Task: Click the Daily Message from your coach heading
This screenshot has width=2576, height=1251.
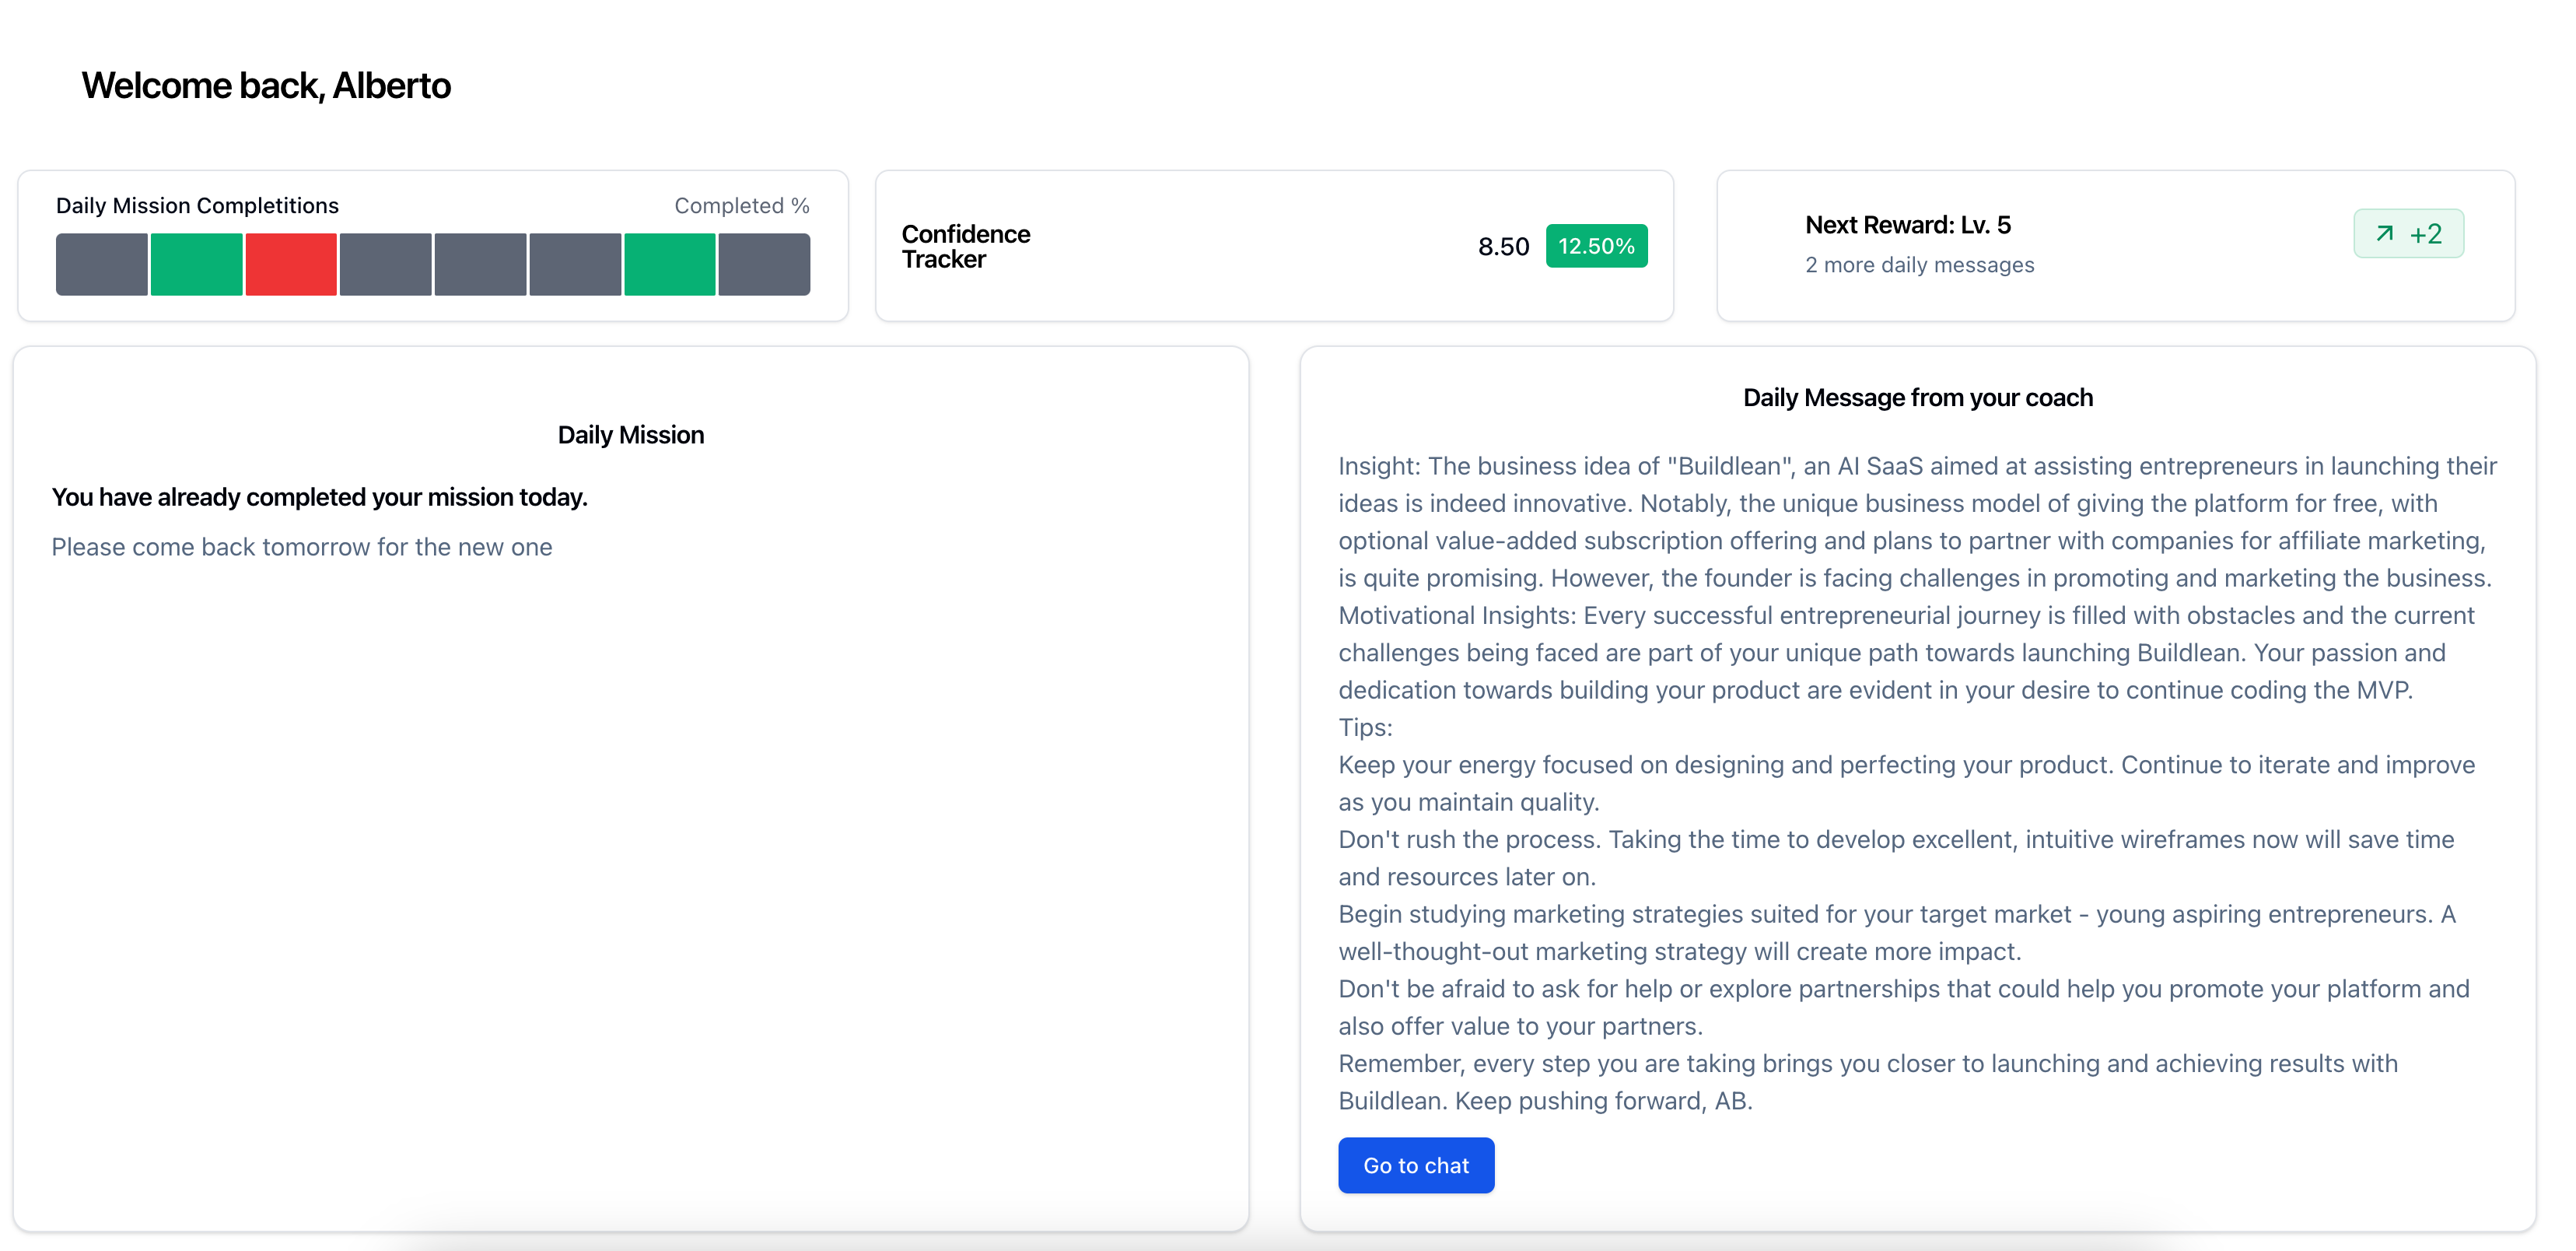Action: [x=1917, y=398]
